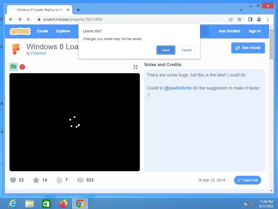The image size is (278, 209).
Task: Click the 933 views count
Action: [x=90, y=180]
